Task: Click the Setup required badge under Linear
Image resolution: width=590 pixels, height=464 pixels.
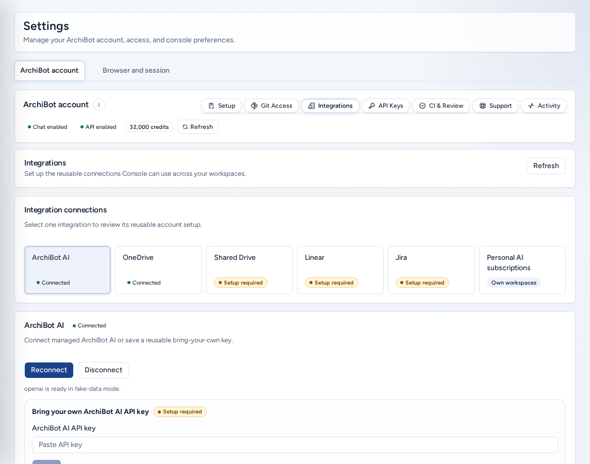Action: [x=332, y=283]
